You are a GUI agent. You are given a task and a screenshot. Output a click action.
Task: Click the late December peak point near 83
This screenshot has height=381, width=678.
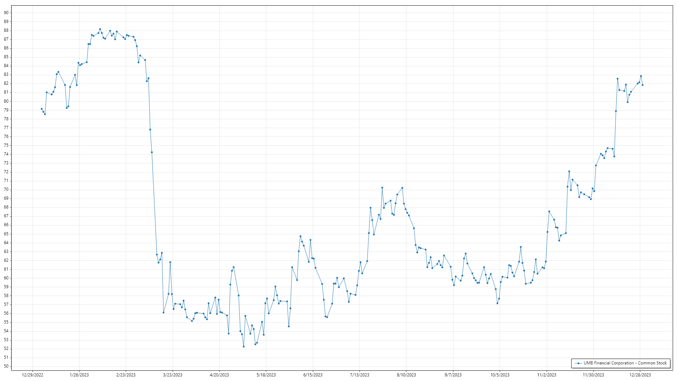(641, 76)
